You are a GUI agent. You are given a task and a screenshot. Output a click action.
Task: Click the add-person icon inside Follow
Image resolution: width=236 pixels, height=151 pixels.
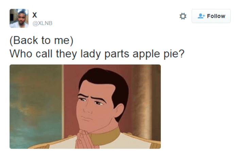point(201,16)
